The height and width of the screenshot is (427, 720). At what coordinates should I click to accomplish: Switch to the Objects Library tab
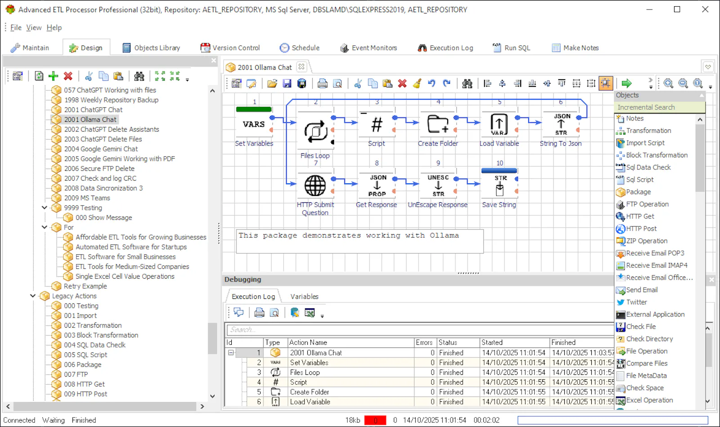(151, 48)
